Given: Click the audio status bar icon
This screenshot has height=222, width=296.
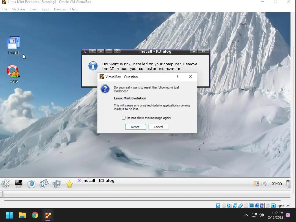Looking at the screenshot, I should (229, 206).
